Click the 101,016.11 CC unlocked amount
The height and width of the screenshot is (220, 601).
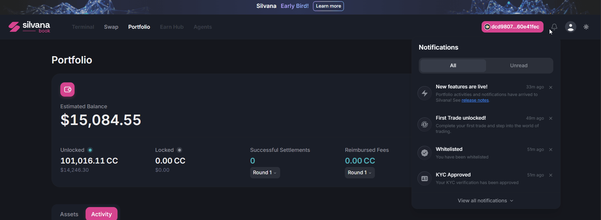[89, 161]
